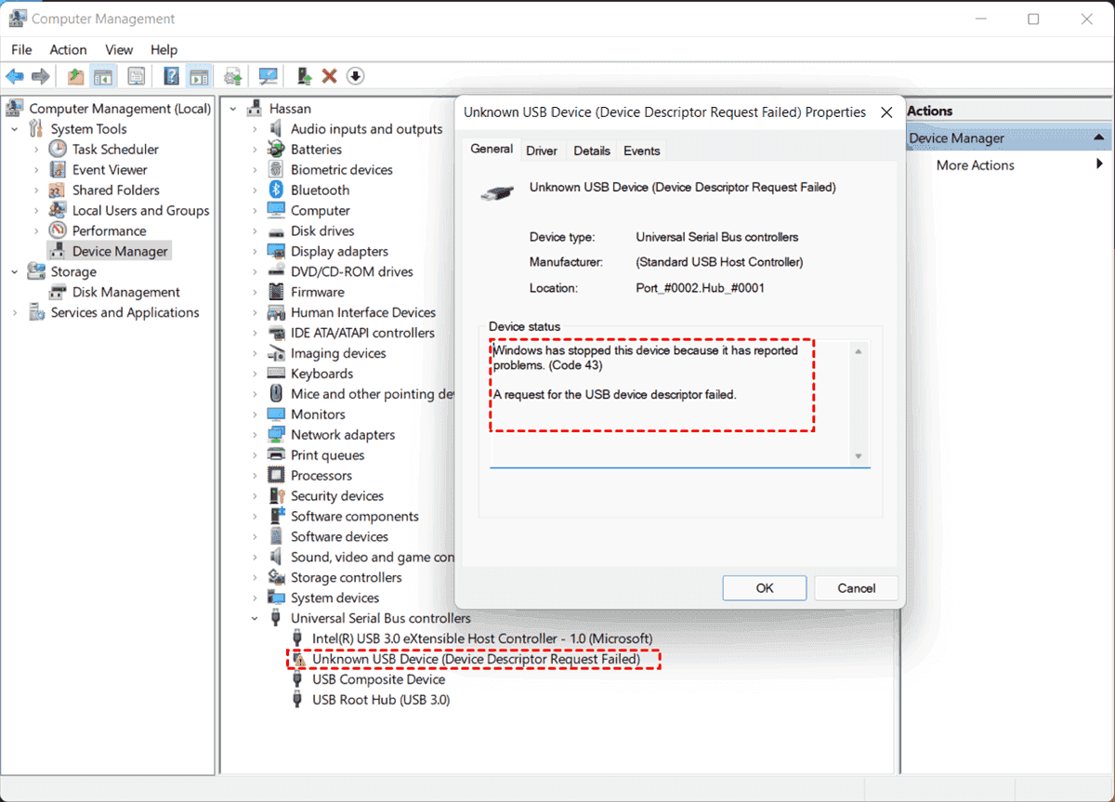Click the Disable device down-arrow icon
This screenshot has width=1115, height=802.
click(355, 76)
